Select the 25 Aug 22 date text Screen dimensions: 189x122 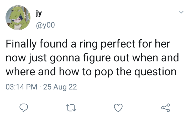pos(60,87)
